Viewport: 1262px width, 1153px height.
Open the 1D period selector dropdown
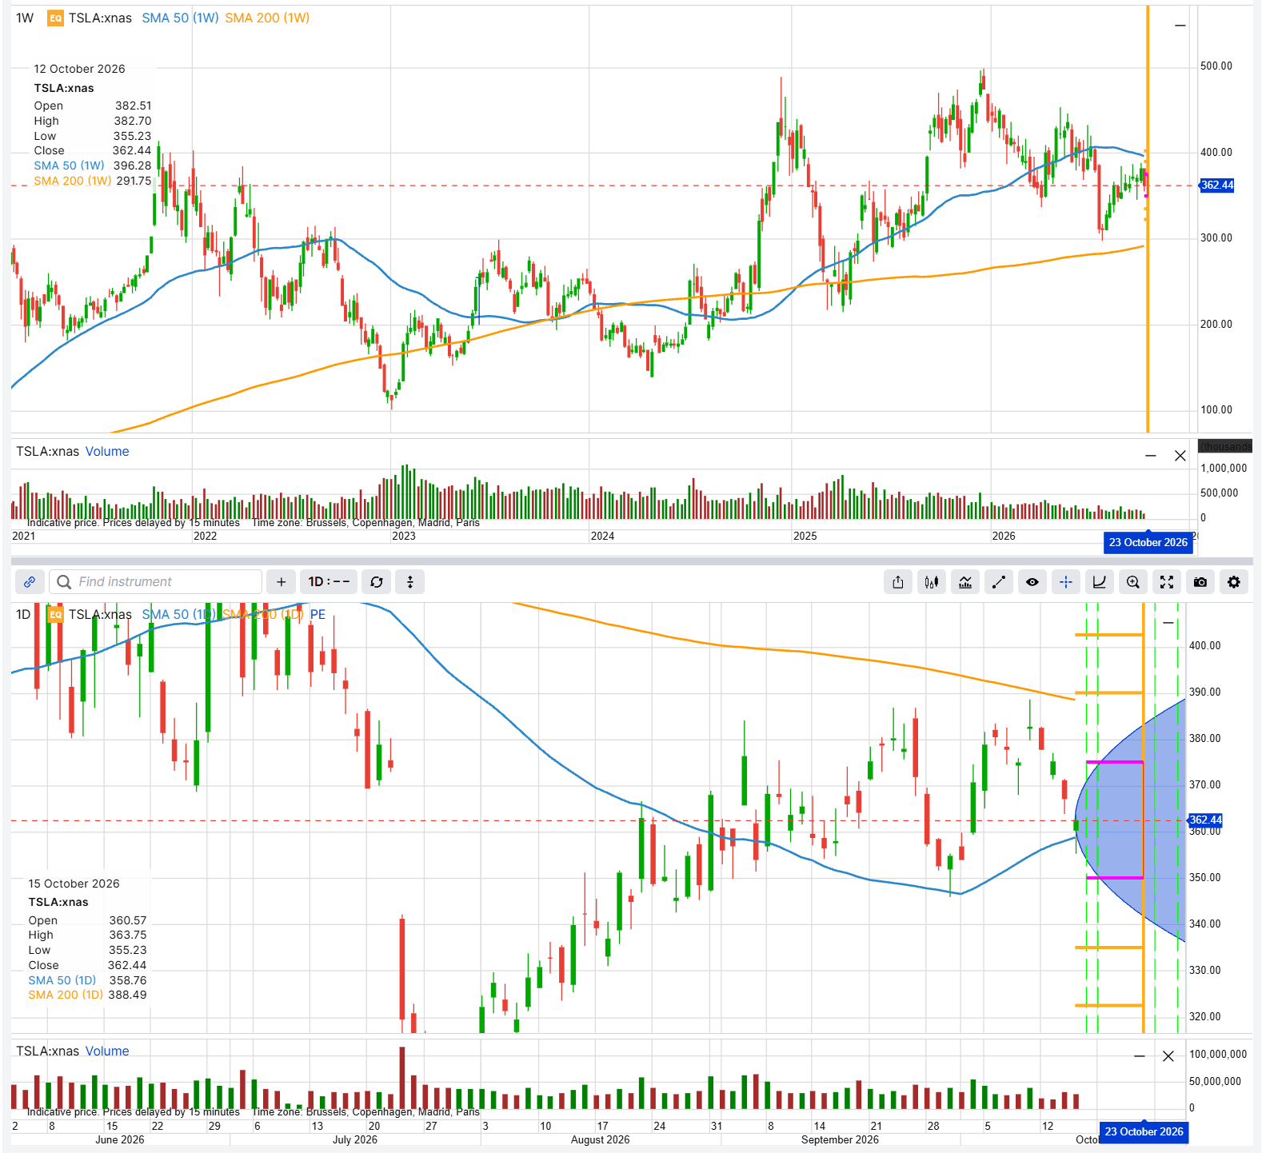329,582
